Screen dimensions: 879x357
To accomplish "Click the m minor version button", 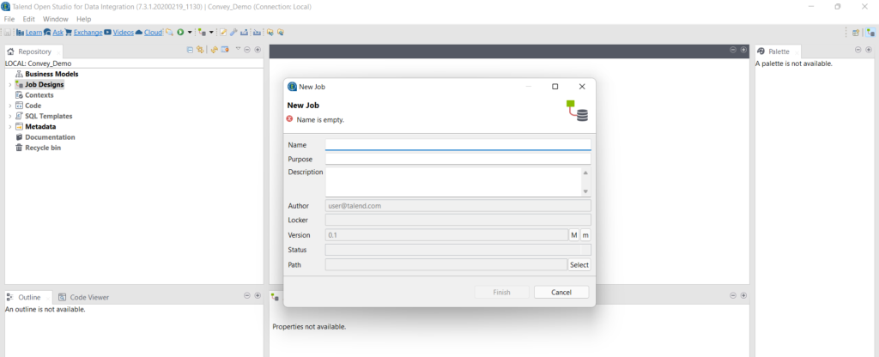I will pos(585,235).
